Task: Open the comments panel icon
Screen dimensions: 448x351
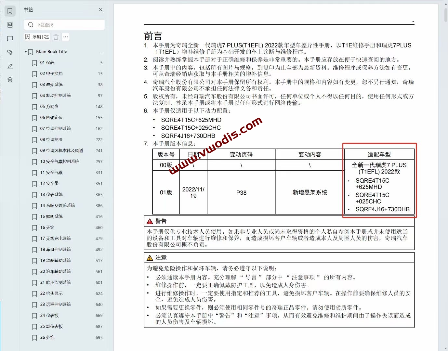Action: 10,38
